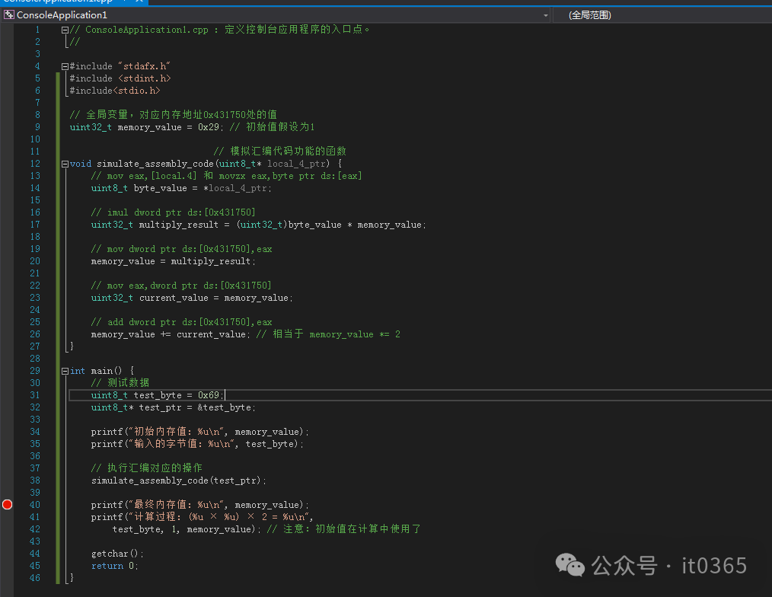The image size is (772, 597).
Task: Click the WeChat logo in the watermark
Action: [572, 564]
